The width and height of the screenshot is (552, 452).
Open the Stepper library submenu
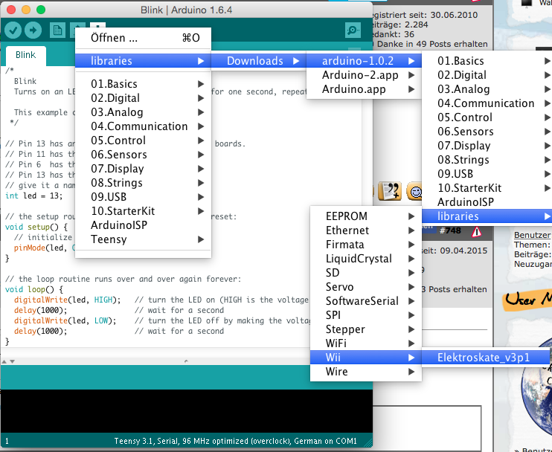pos(366,329)
